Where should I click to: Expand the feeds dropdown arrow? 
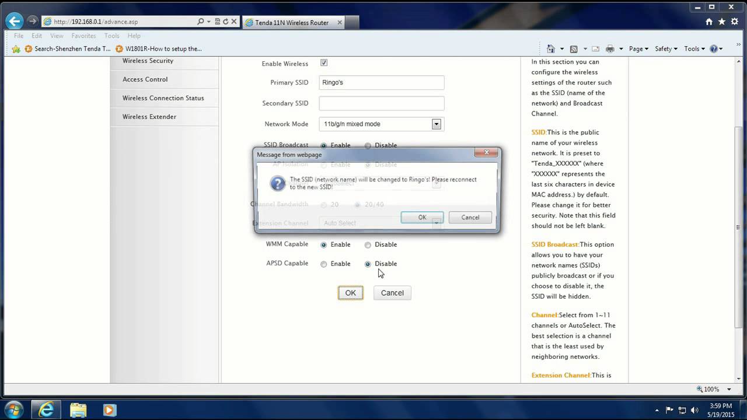pos(584,49)
